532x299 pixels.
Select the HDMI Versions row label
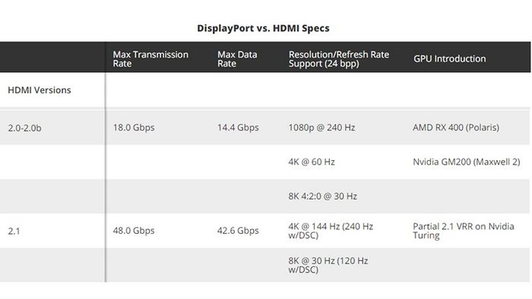(40, 90)
